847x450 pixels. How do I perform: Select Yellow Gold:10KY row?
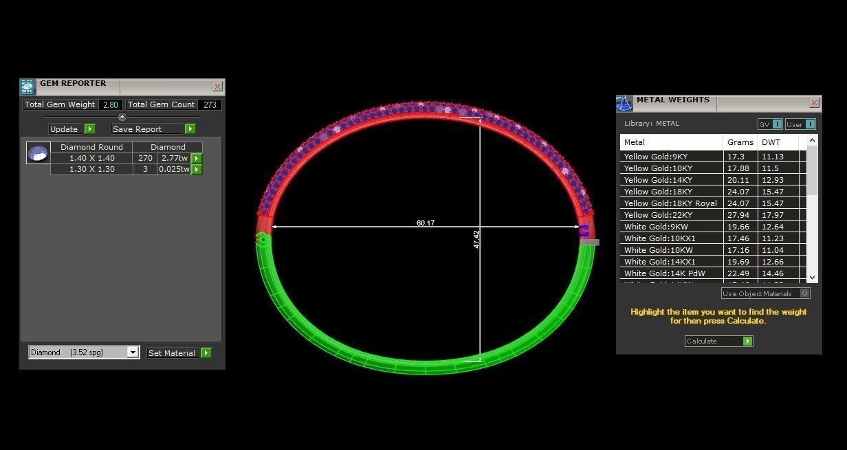[x=713, y=168]
